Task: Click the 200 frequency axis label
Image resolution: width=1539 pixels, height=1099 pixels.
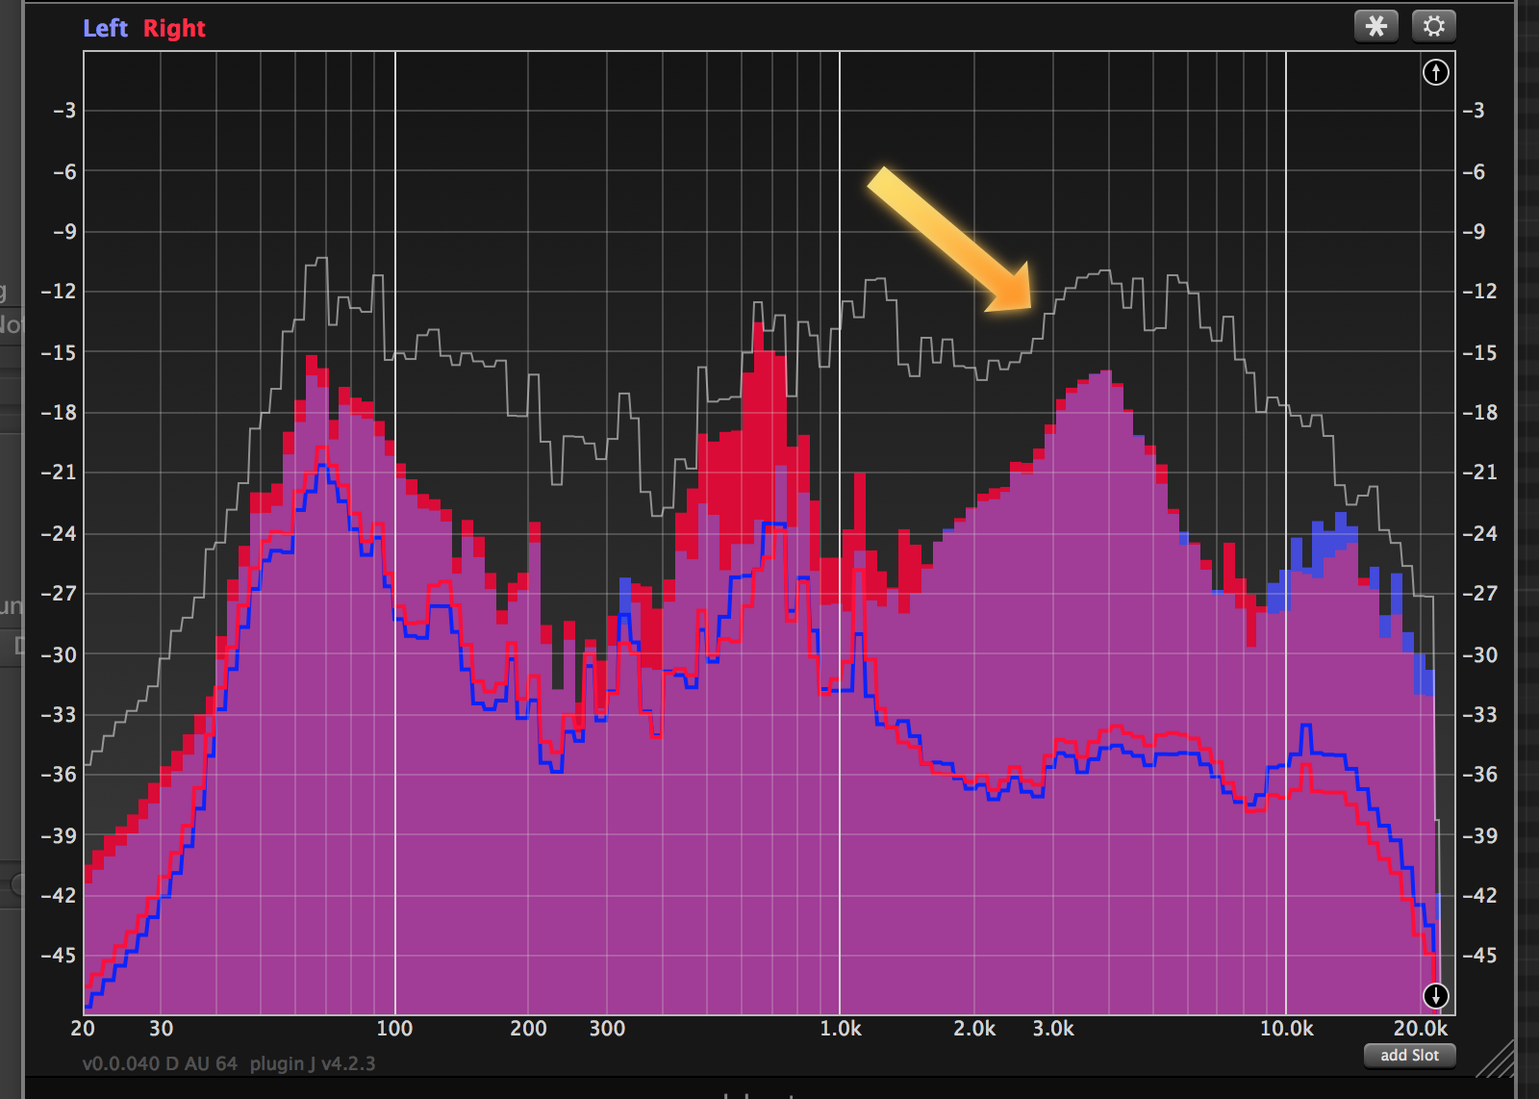Action: click(x=528, y=1029)
